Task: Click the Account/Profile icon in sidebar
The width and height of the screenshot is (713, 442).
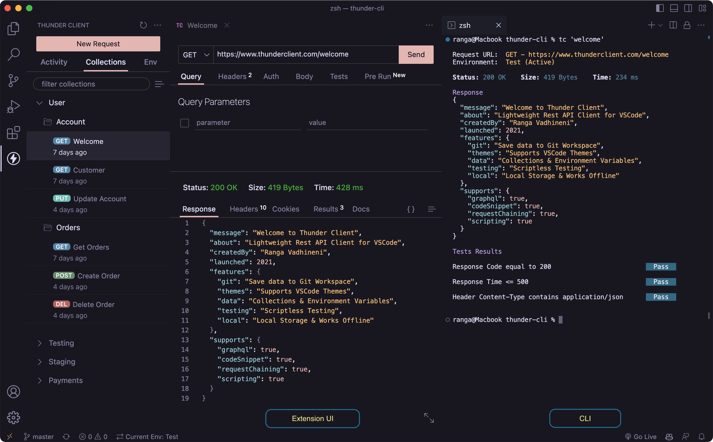Action: 14,391
